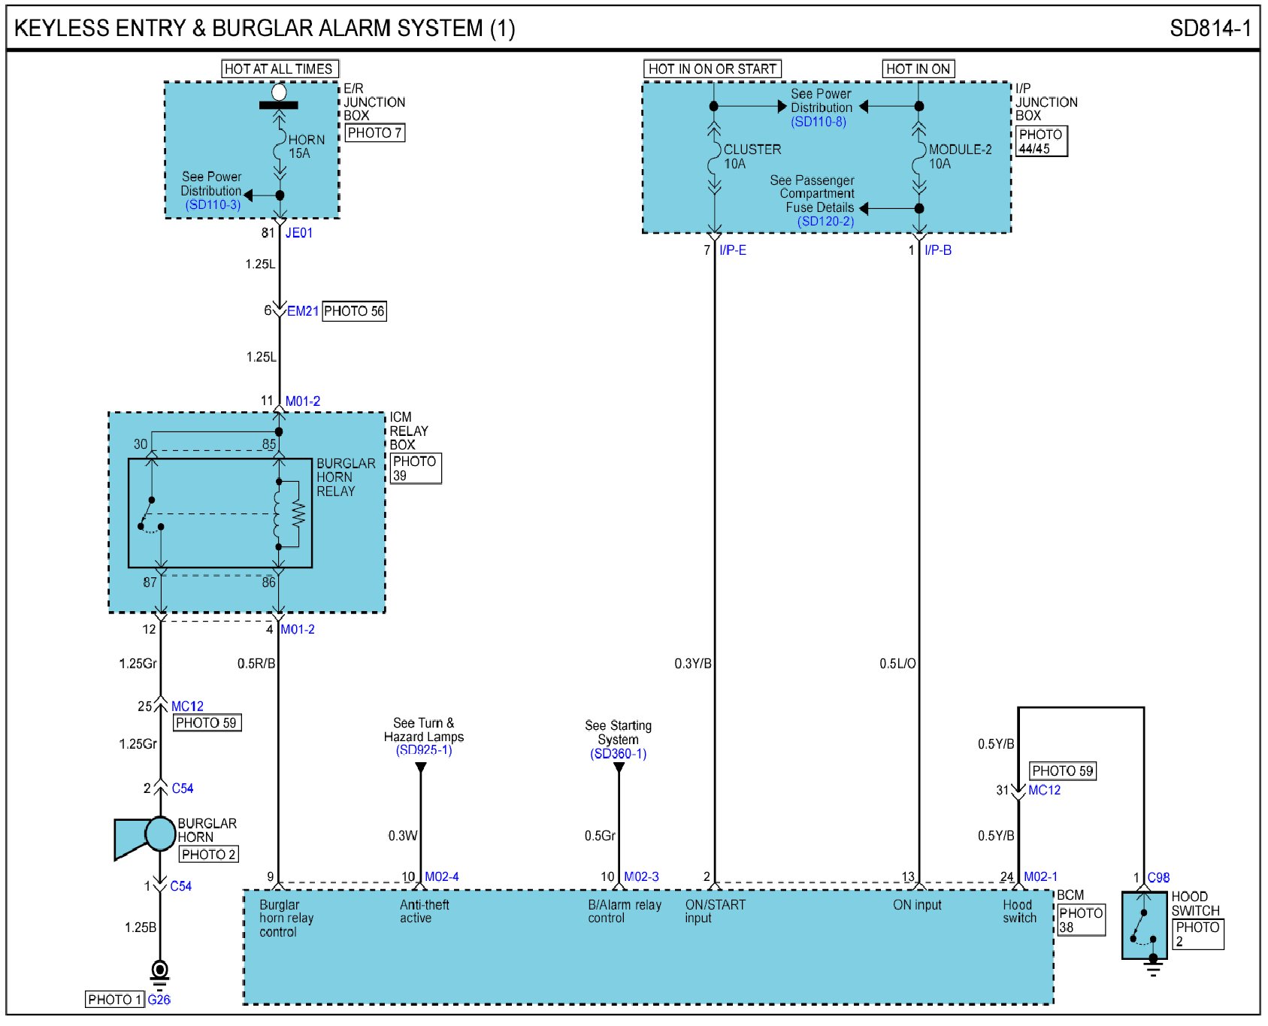Open PHOTO 56 next to EM21 connector

pyautogui.click(x=354, y=311)
